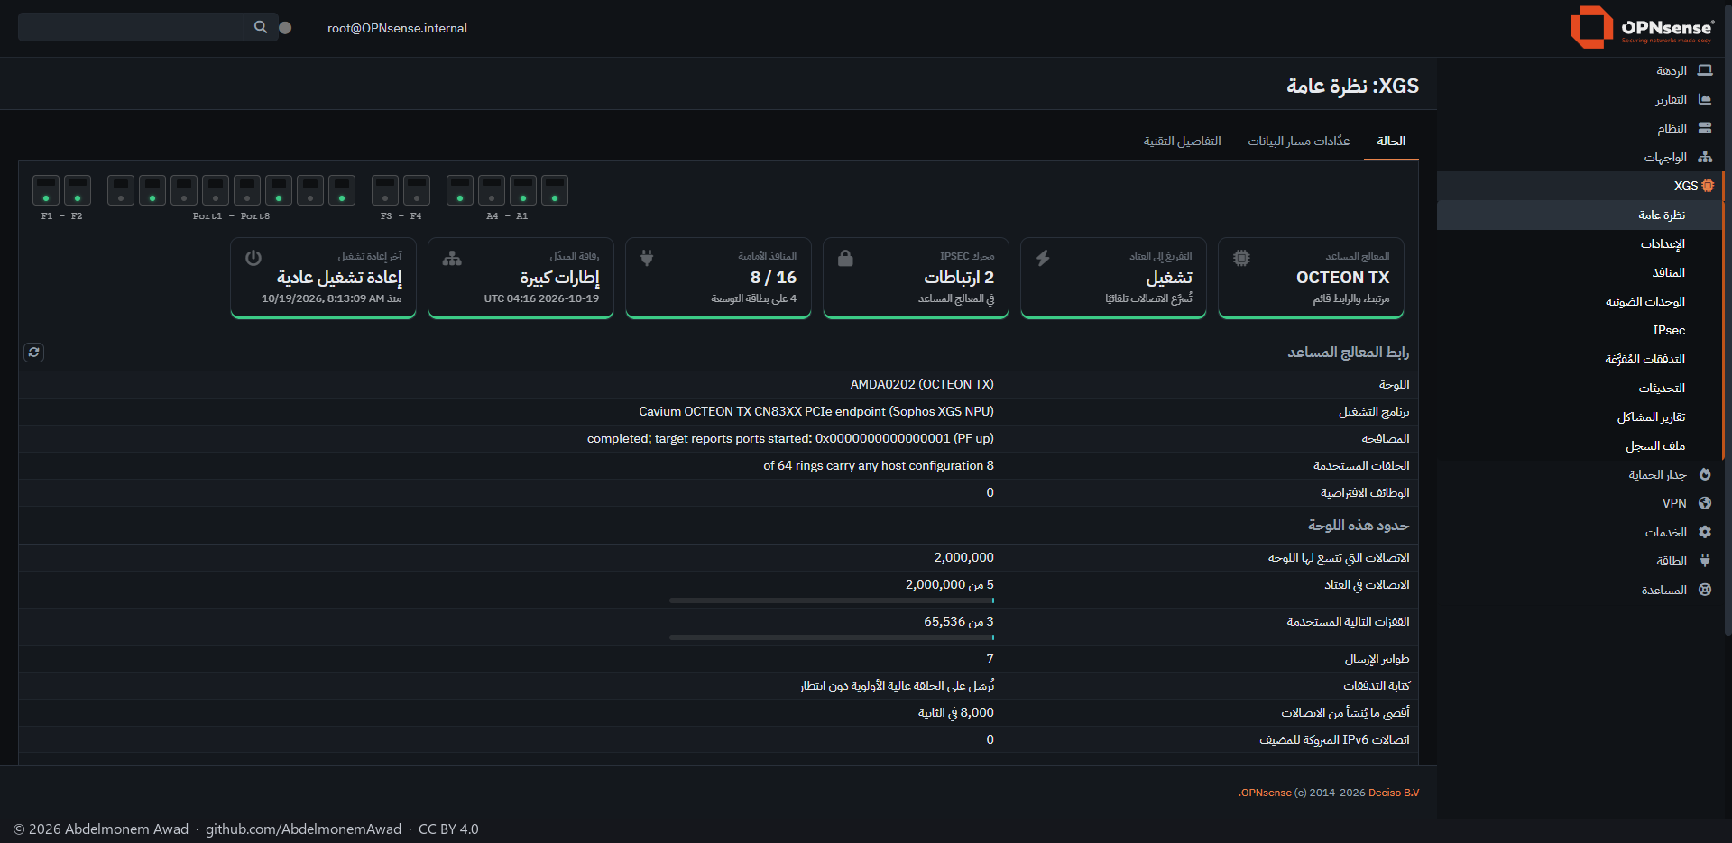Switch to the الحالة tab

tap(1391, 141)
